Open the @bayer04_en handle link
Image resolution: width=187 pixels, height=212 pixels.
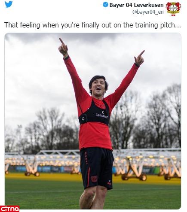(x=148, y=12)
